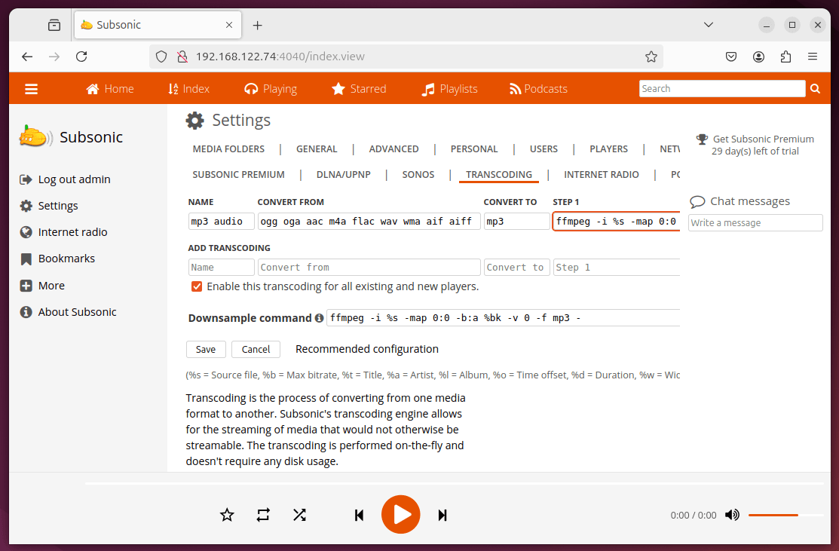Select the TRANSCODING tab
The image size is (839, 551).
coord(499,174)
